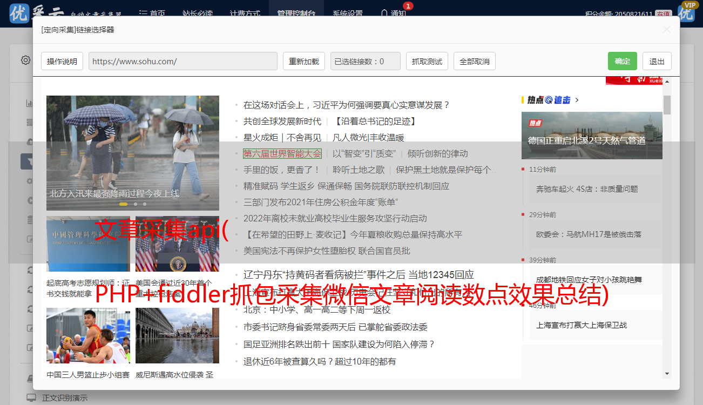Open the 计费方式 nav item

click(245, 13)
